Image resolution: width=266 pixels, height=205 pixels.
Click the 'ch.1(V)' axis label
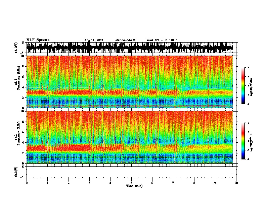pyautogui.click(x=16, y=48)
